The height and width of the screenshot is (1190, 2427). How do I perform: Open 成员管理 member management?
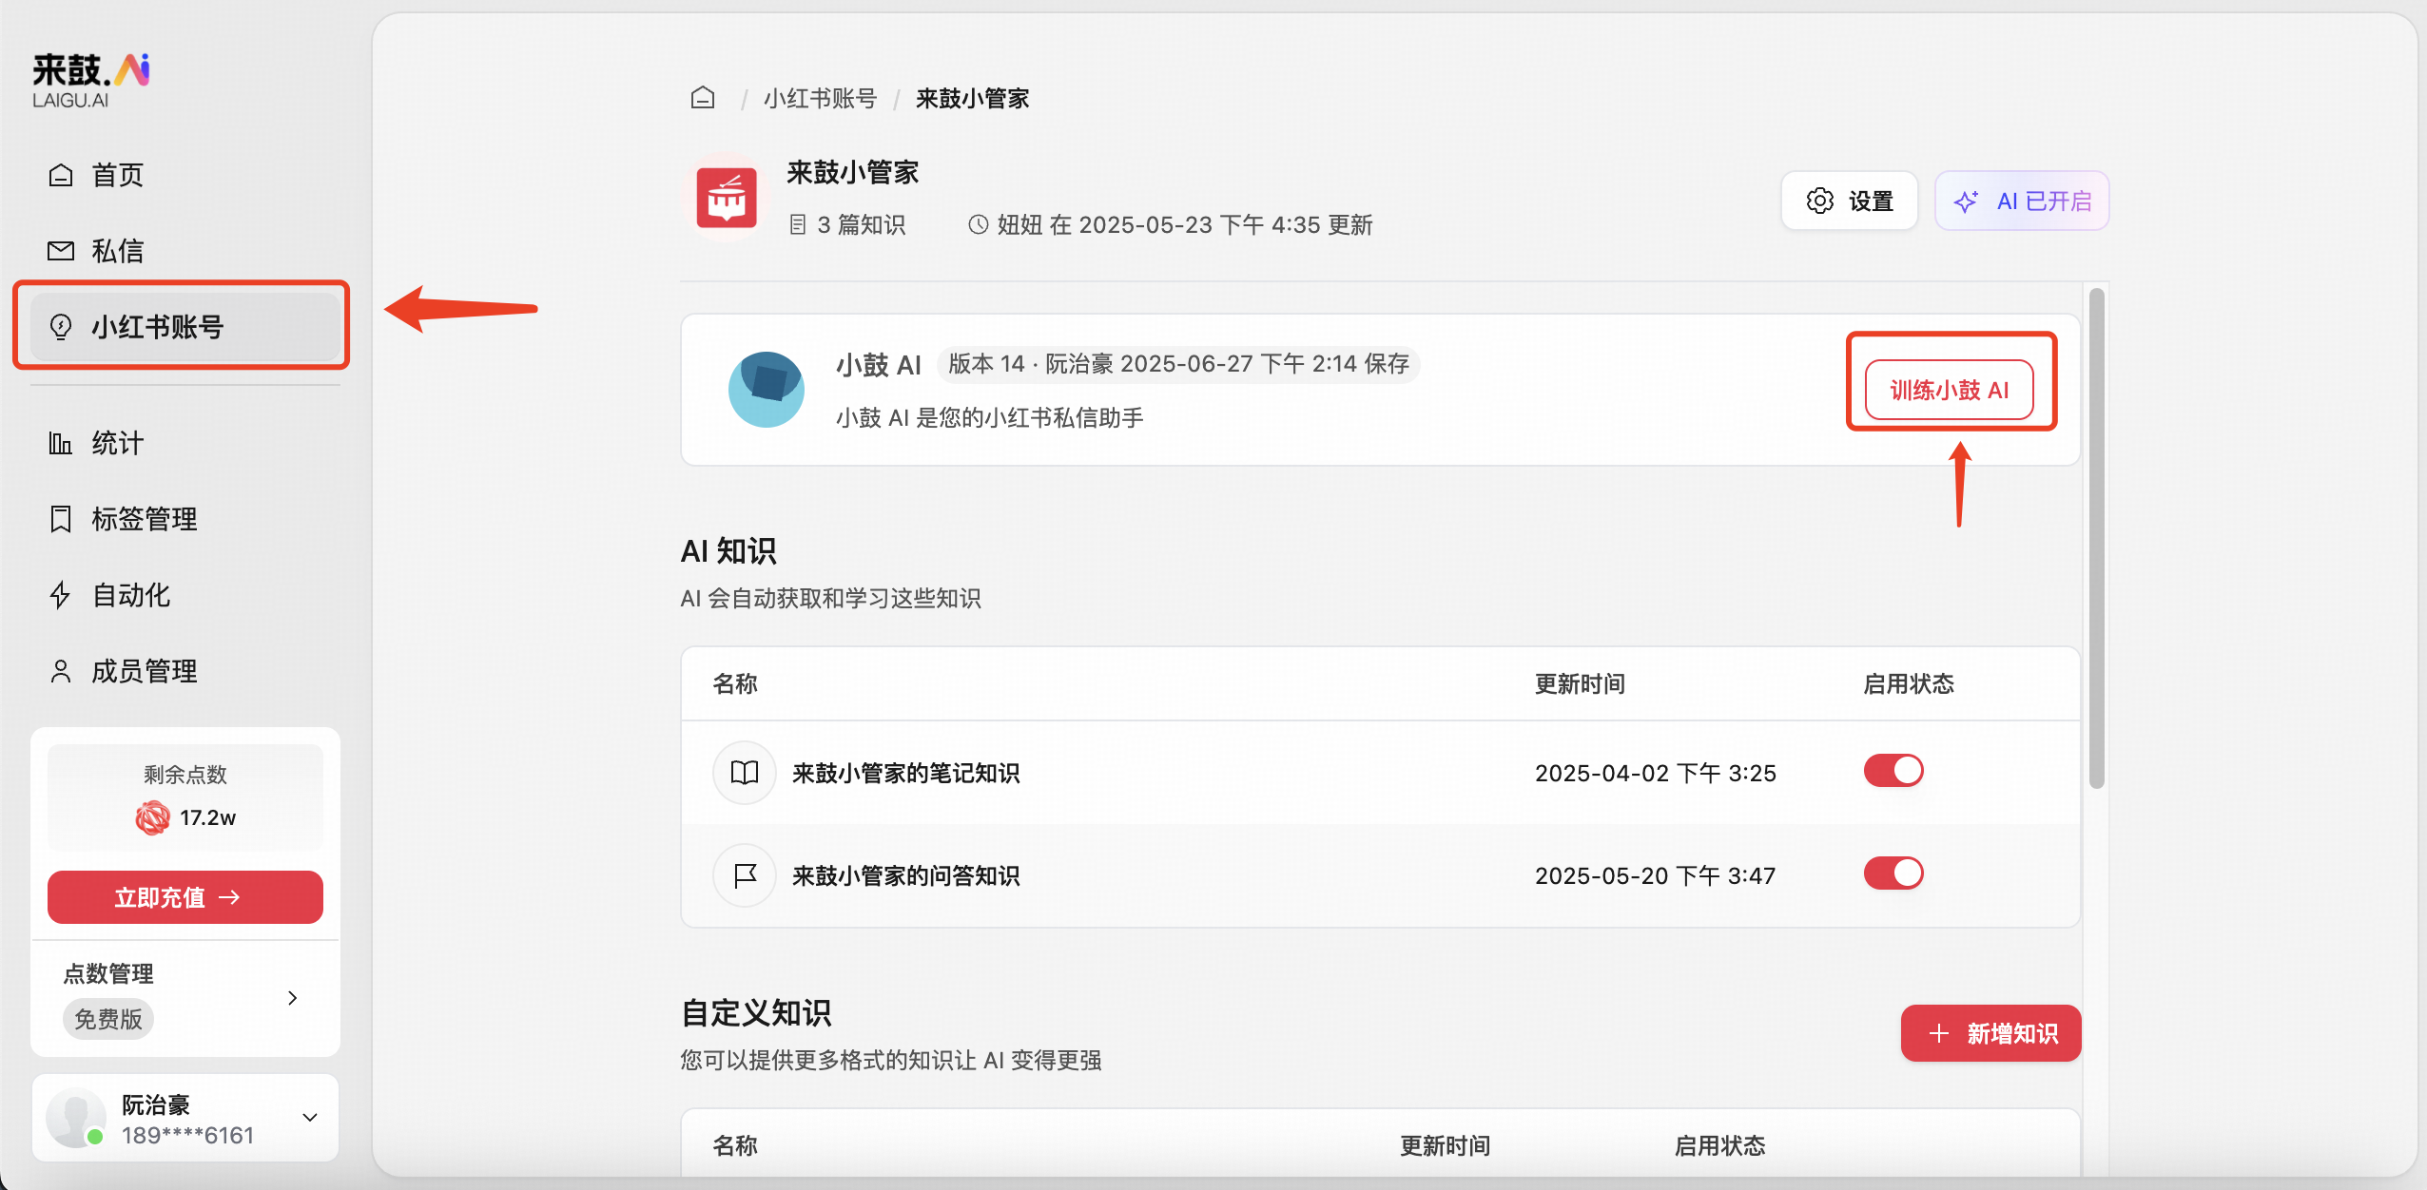(144, 671)
